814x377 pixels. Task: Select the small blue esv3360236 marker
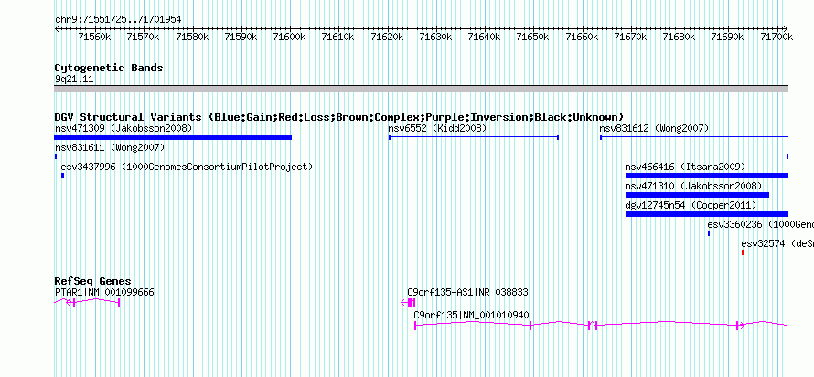click(709, 233)
